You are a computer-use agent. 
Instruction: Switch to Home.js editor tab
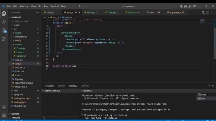pos(92,12)
